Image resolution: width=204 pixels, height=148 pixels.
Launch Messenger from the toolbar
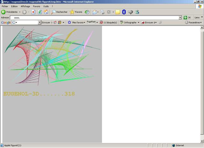click(137, 12)
